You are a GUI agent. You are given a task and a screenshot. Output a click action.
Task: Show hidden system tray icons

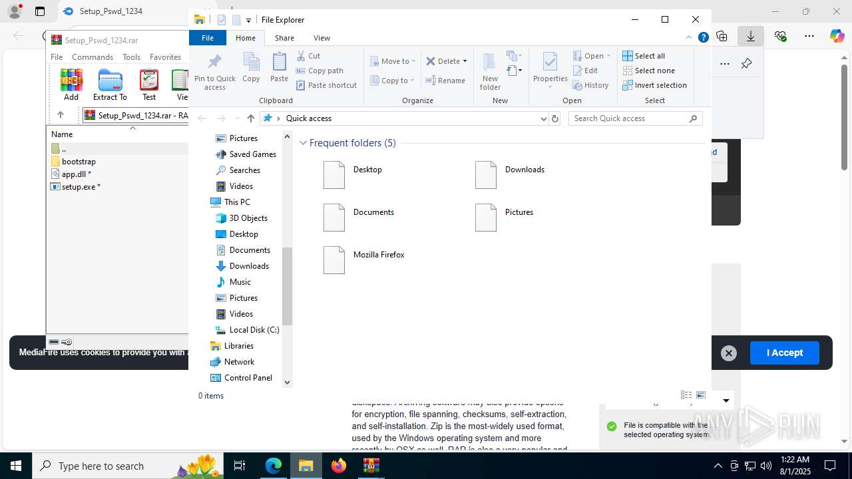tap(718, 466)
